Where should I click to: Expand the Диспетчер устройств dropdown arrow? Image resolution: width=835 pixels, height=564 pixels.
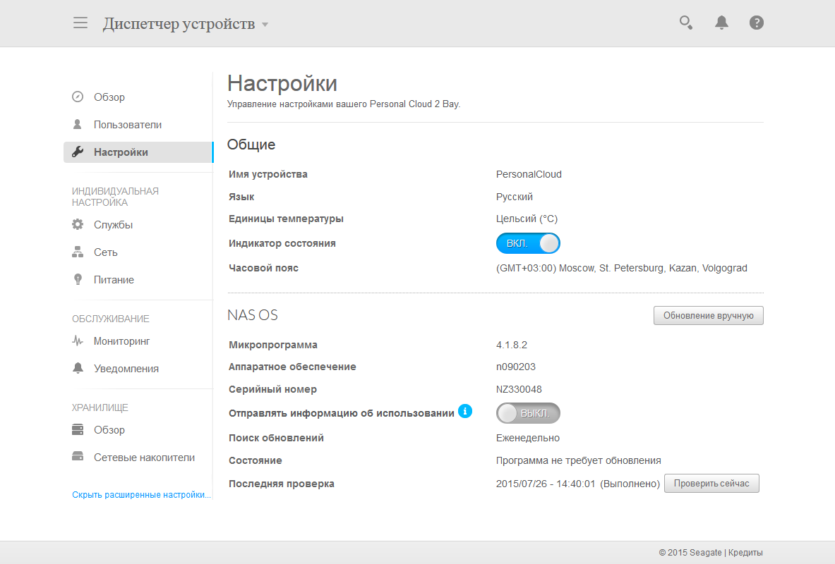tap(265, 25)
